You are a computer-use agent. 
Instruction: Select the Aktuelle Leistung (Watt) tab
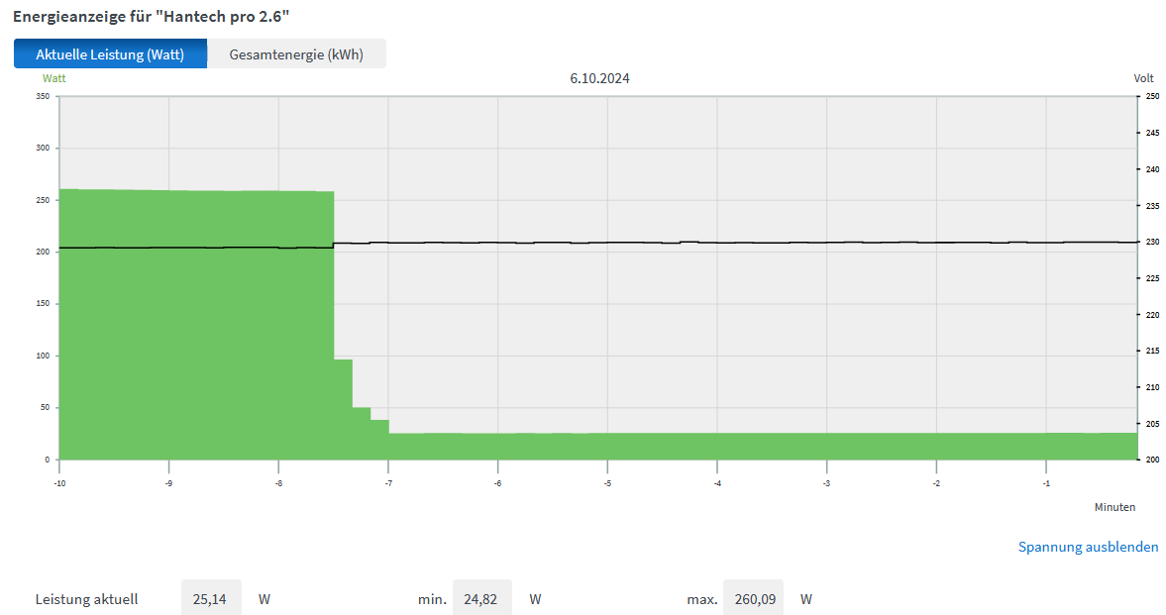click(x=110, y=54)
